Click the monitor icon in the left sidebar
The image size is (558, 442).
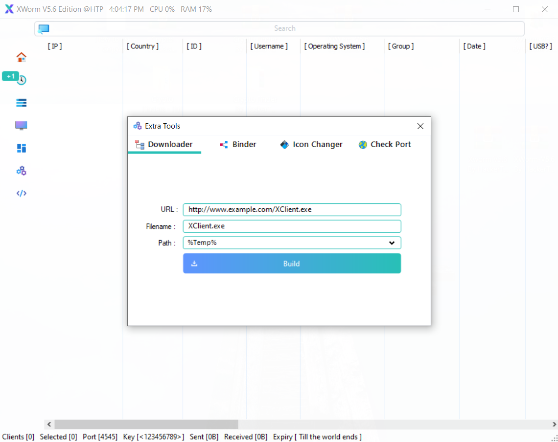21,126
